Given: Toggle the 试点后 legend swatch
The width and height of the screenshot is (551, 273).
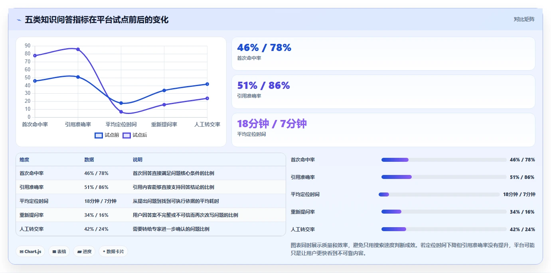Looking at the screenshot, I should (x=126, y=135).
